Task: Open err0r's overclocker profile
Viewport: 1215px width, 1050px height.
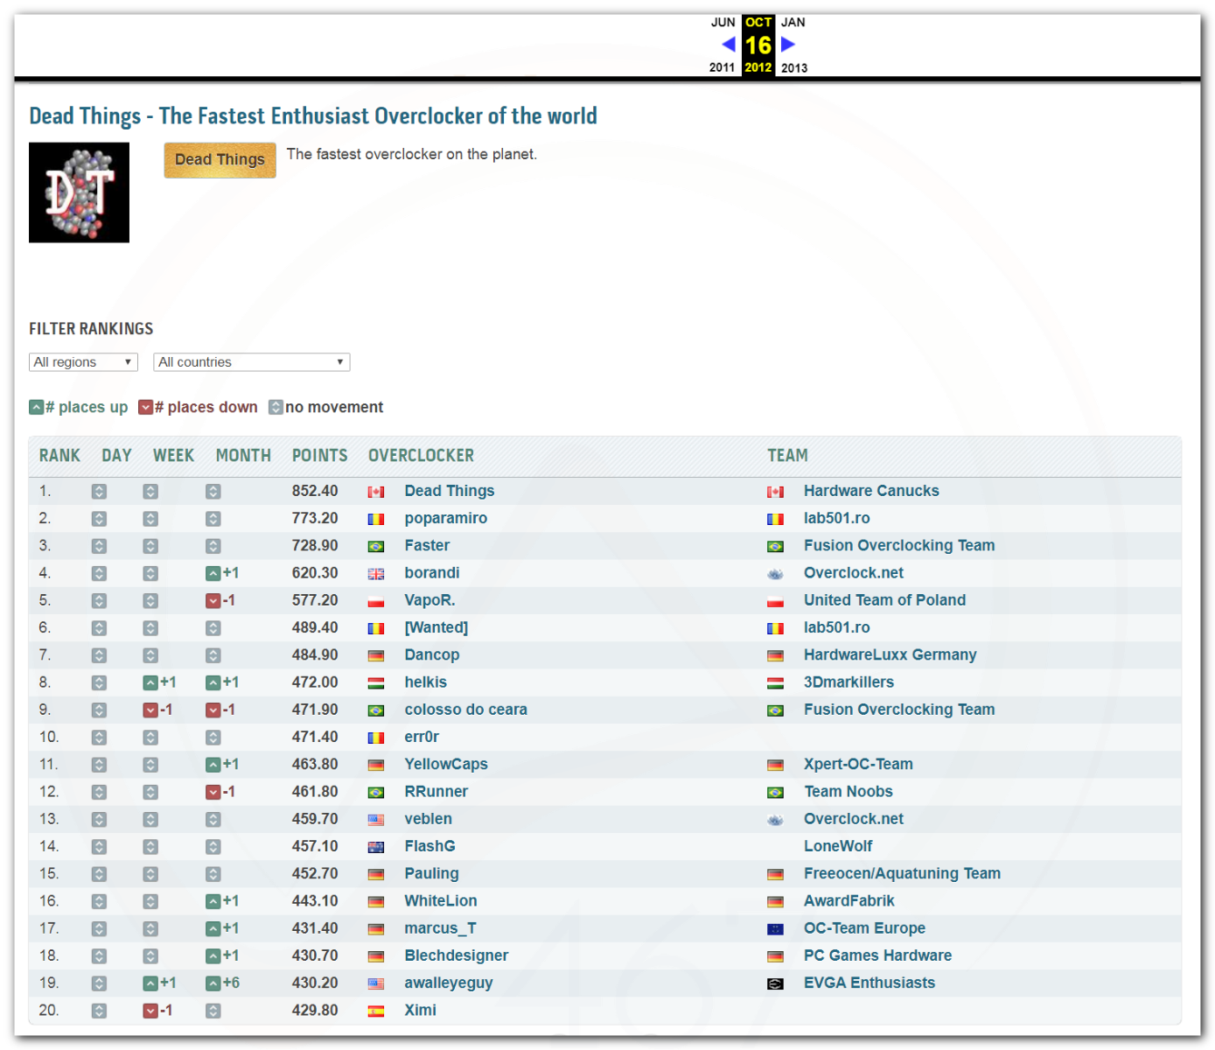Action: pos(422,737)
